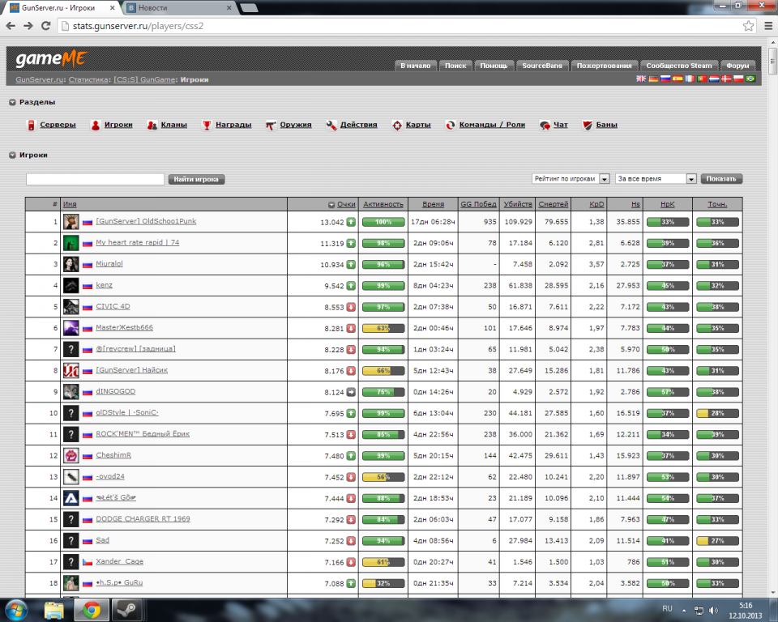The height and width of the screenshot is (622, 778).
Task: Switch to the Новости browser tab
Action: (179, 7)
